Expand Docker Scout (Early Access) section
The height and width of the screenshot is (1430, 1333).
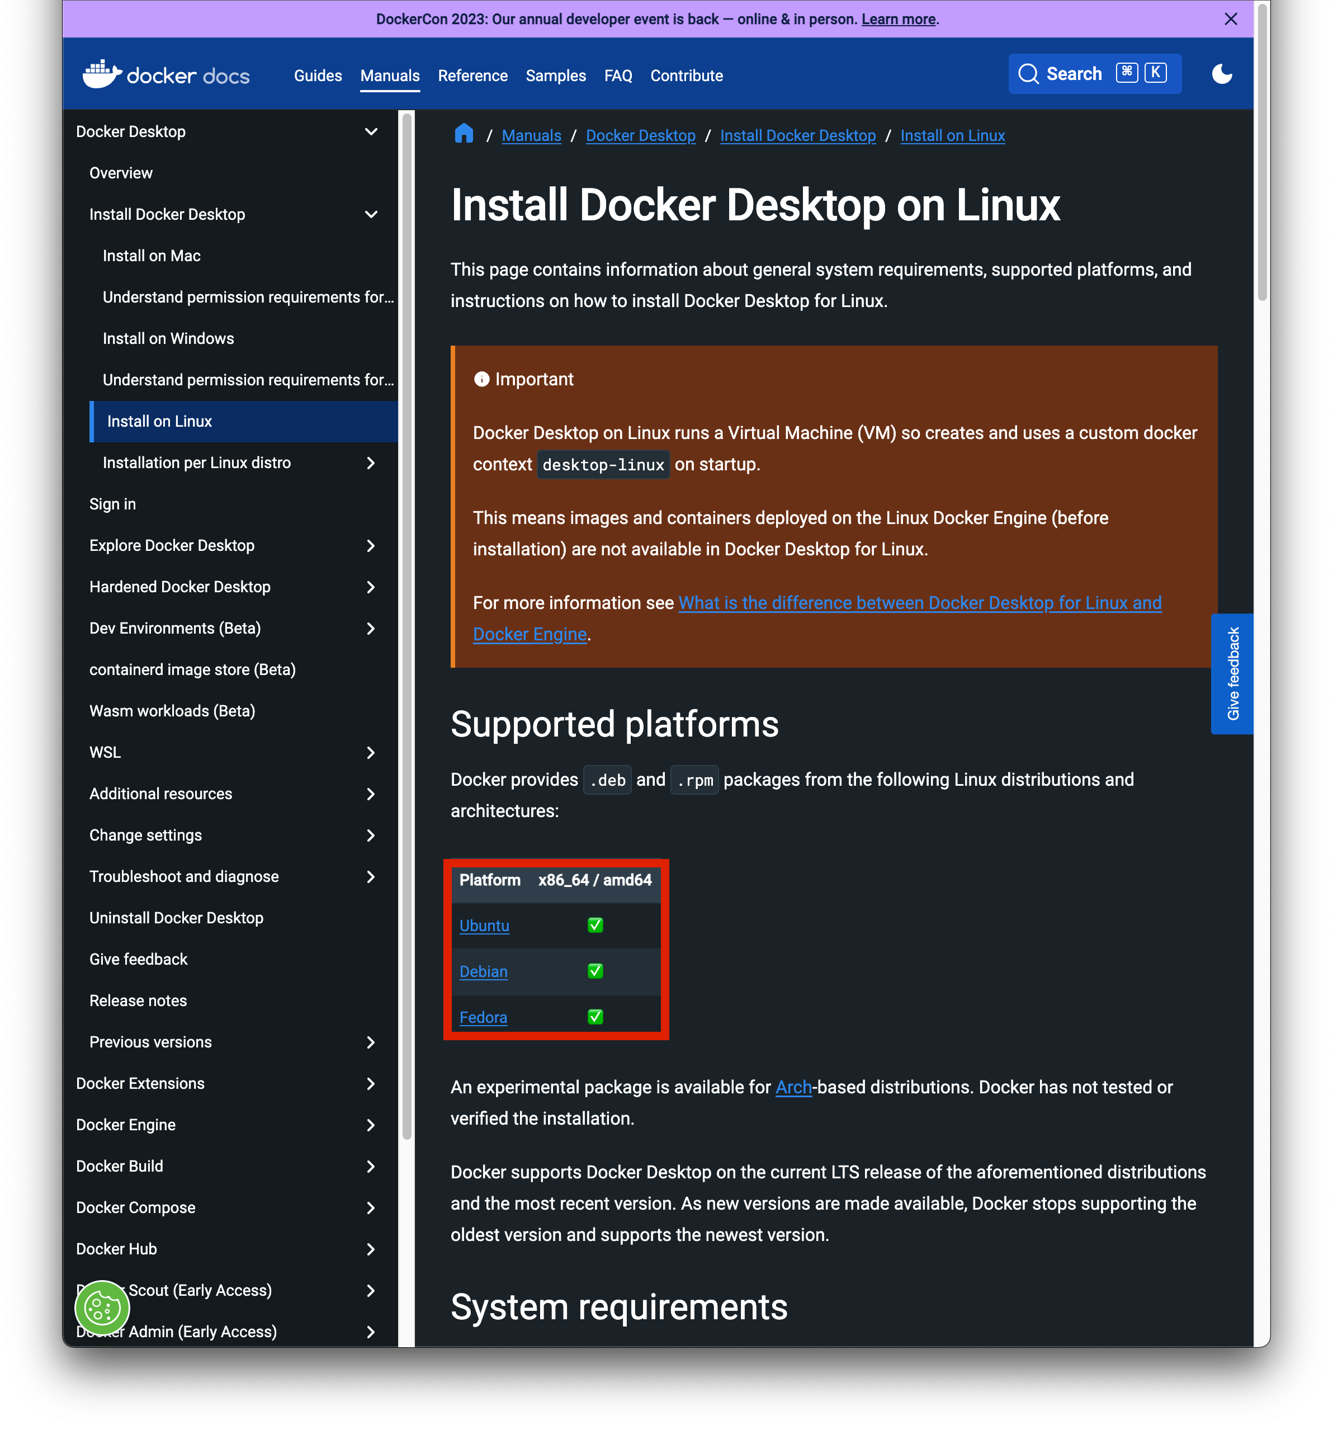pos(371,1290)
